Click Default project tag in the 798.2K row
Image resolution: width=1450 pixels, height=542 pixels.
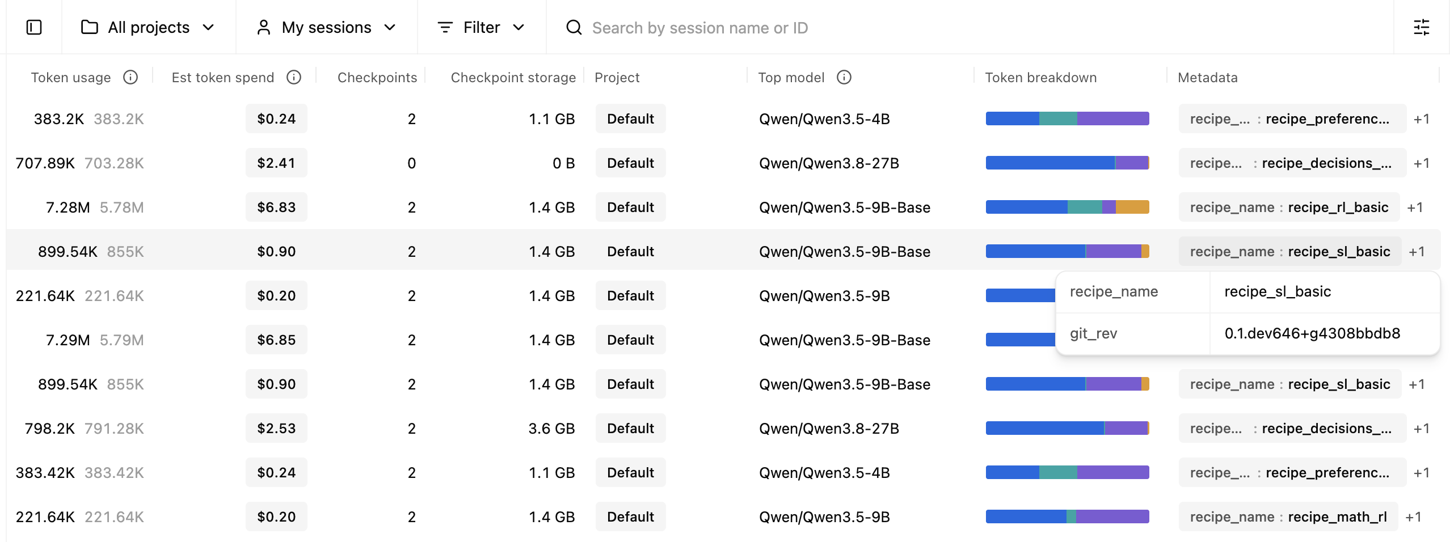[x=630, y=429]
